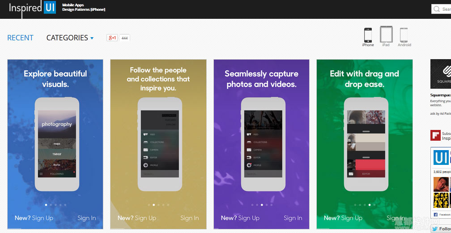Click the Flipboard subscribe icon
This screenshot has height=233, width=451.
click(x=435, y=135)
